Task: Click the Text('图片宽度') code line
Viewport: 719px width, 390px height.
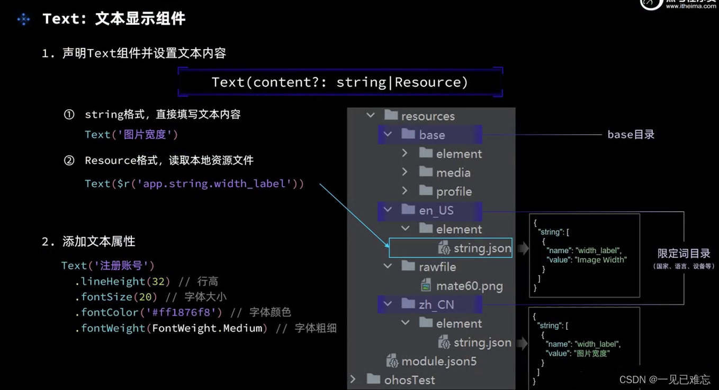Action: point(131,134)
